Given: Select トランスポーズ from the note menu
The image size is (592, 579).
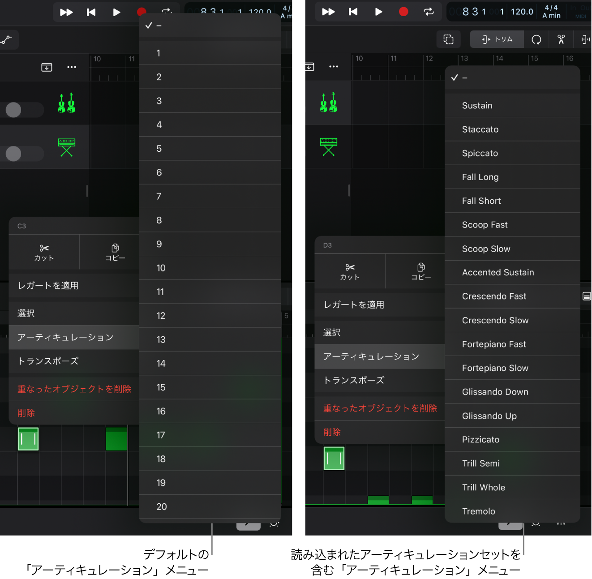Looking at the screenshot, I should (x=47, y=361).
